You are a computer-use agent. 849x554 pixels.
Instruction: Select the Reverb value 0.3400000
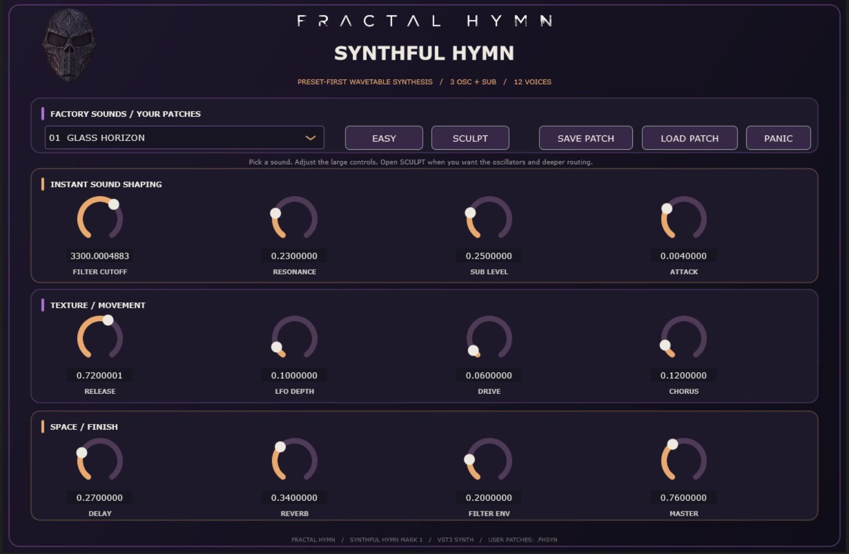[295, 498]
